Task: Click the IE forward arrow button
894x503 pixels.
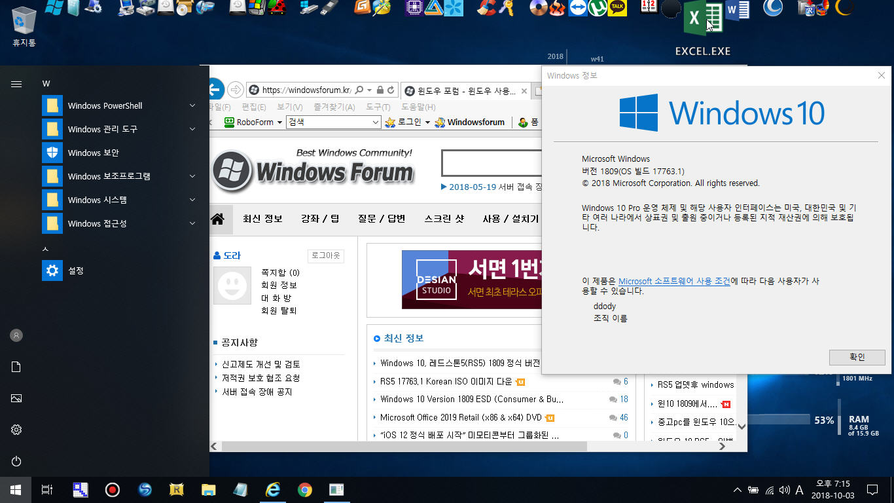Action: [236, 90]
